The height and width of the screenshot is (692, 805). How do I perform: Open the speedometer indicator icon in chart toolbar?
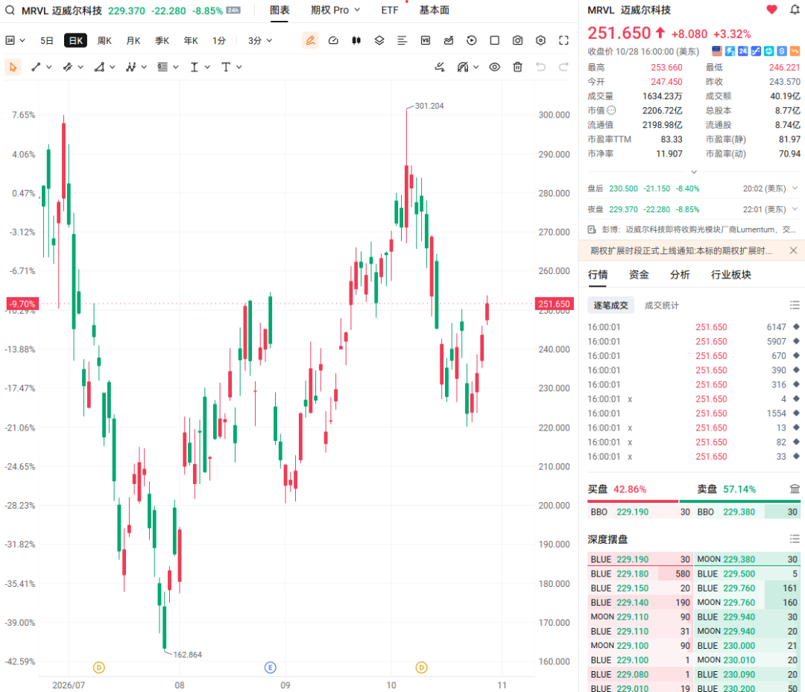(x=333, y=40)
